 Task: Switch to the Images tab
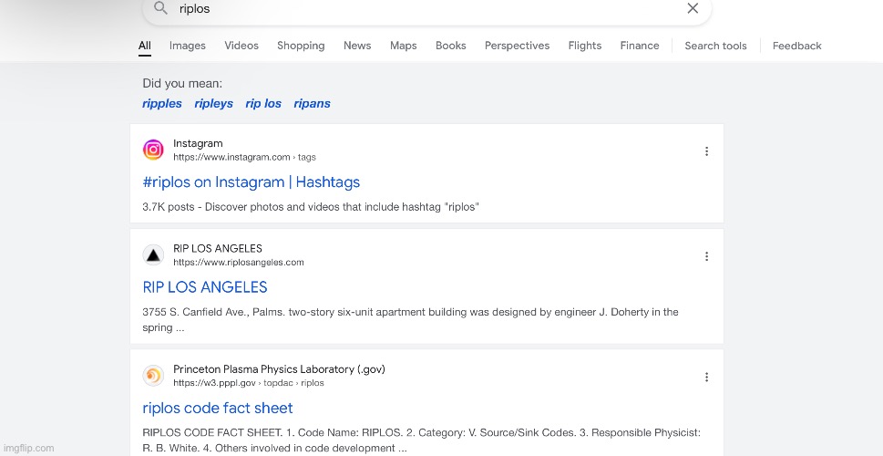click(x=187, y=46)
